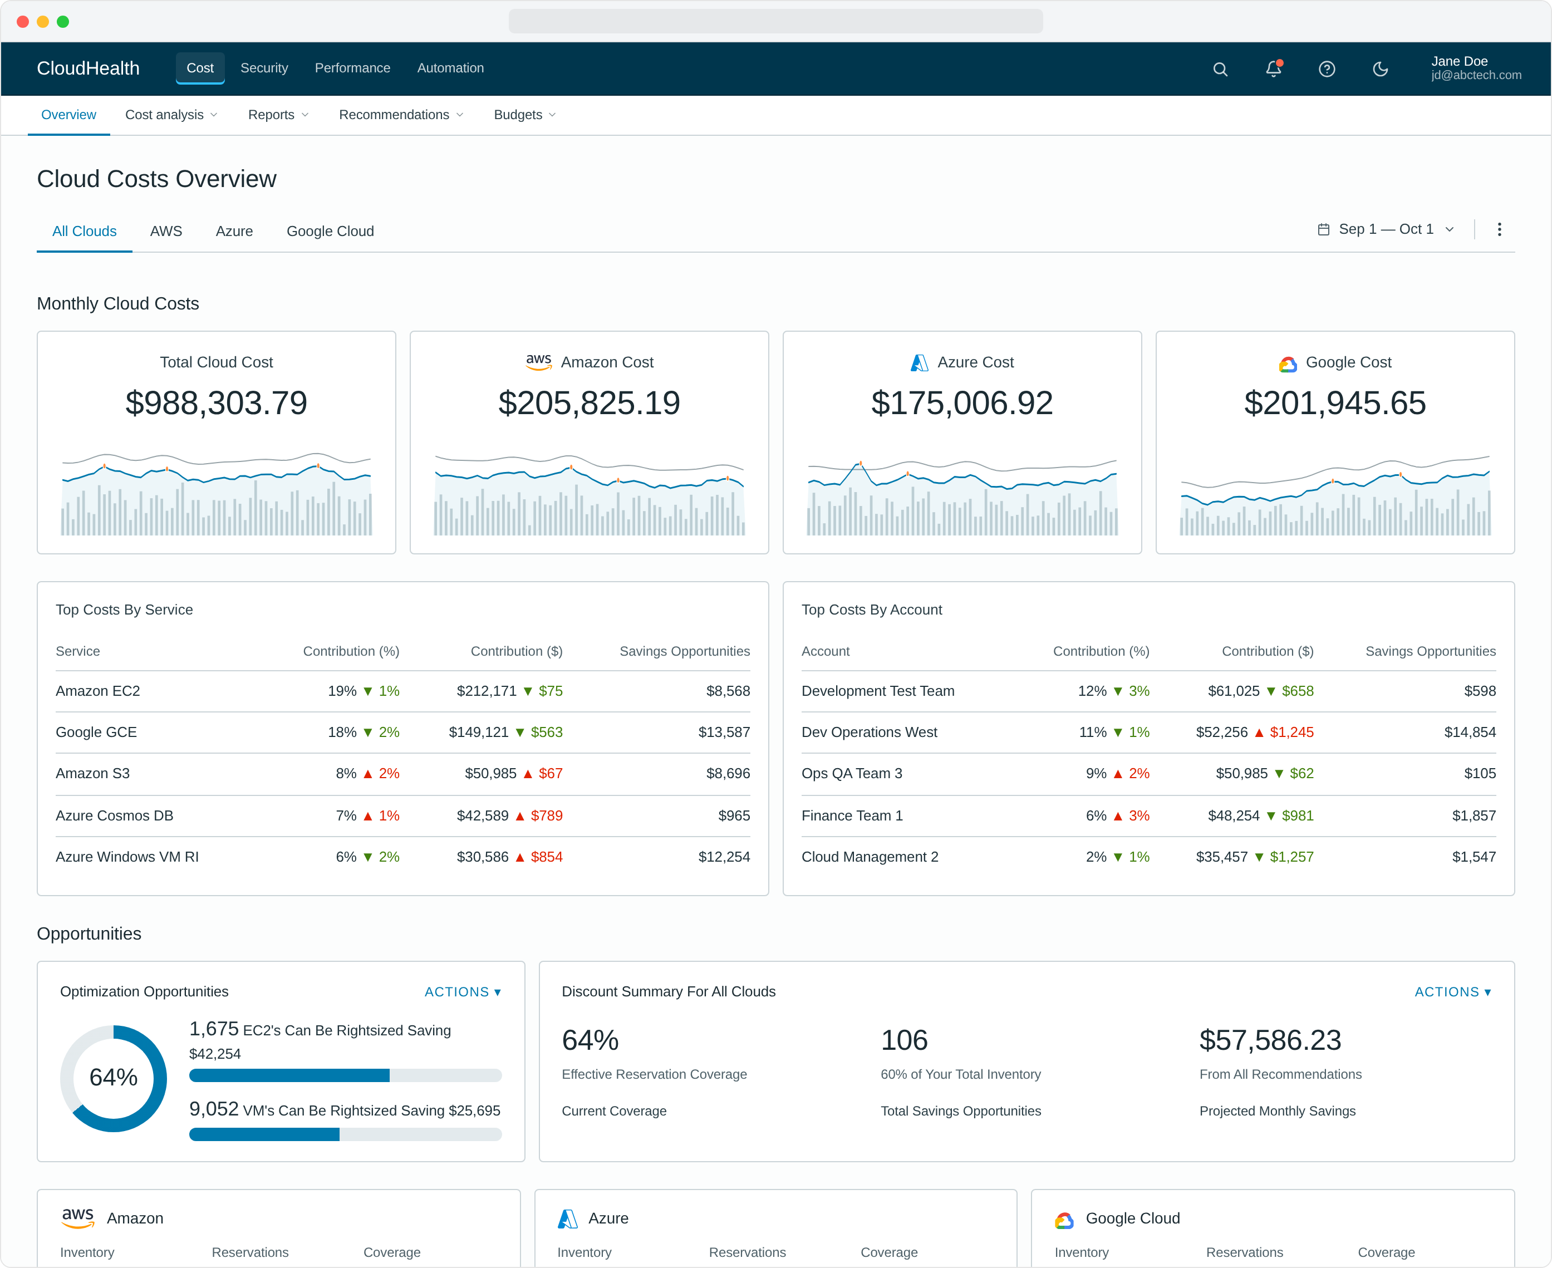Open the search icon in header

tap(1220, 68)
